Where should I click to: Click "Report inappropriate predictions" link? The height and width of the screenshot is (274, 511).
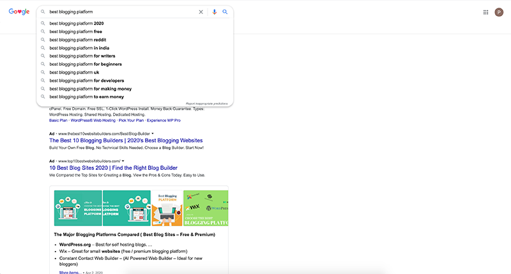(206, 103)
